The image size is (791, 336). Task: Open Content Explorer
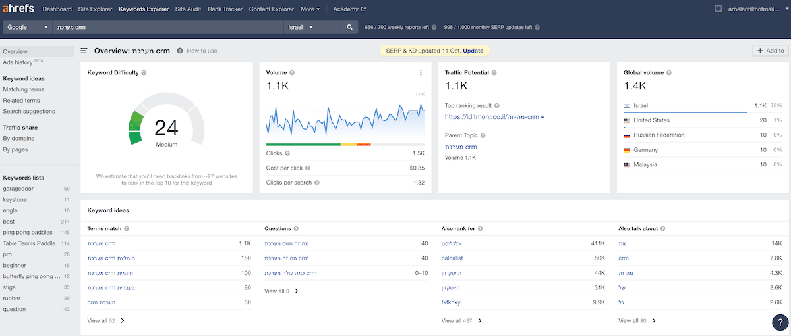tap(272, 9)
